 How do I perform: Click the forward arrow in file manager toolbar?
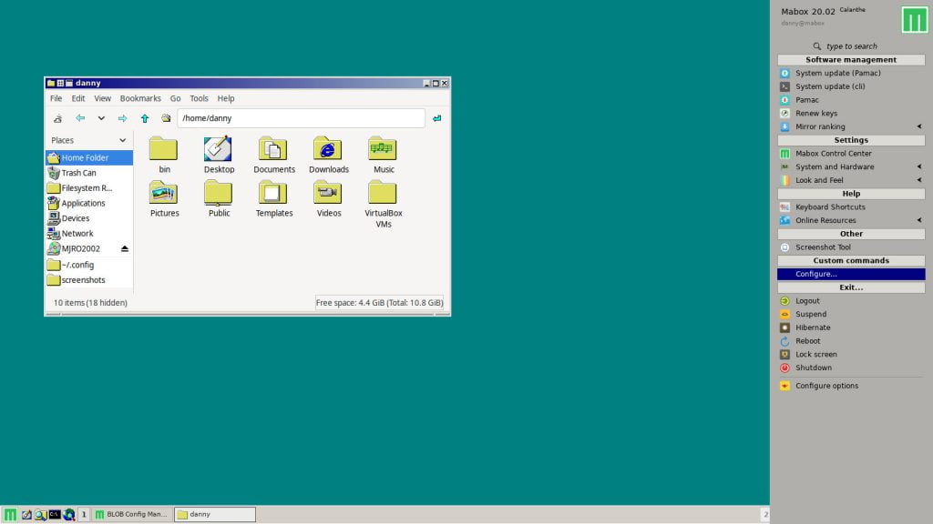(x=122, y=118)
